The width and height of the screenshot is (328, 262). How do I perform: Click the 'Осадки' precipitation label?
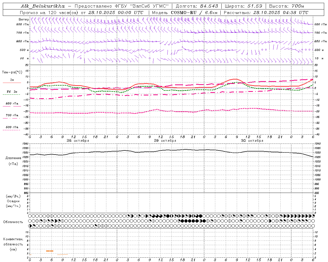click(13, 201)
